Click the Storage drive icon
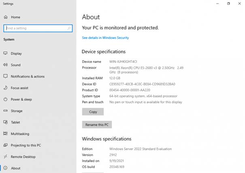The width and height of the screenshot is (245, 173). [6, 111]
